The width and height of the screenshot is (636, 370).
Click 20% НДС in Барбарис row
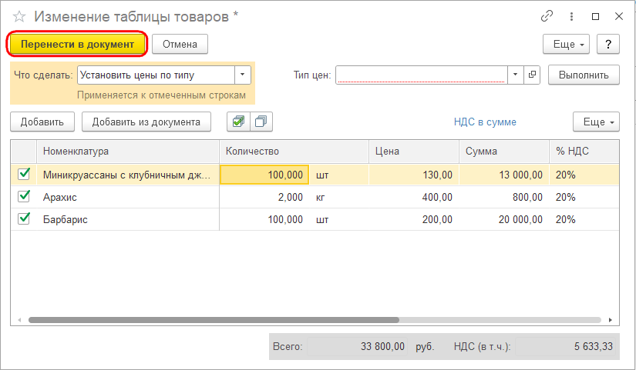coord(584,219)
